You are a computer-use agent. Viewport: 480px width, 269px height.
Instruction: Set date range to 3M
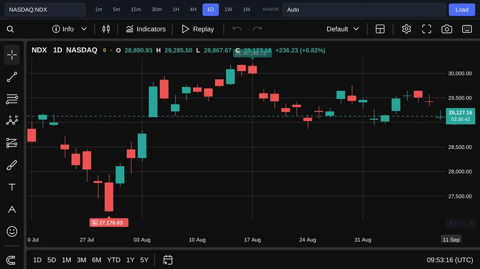pos(81,260)
